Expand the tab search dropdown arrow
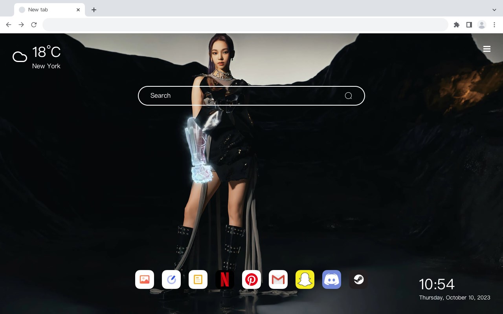The width and height of the screenshot is (503, 314). [x=494, y=10]
